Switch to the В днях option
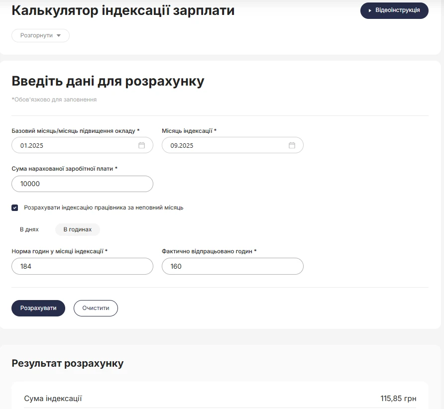 click(x=29, y=229)
